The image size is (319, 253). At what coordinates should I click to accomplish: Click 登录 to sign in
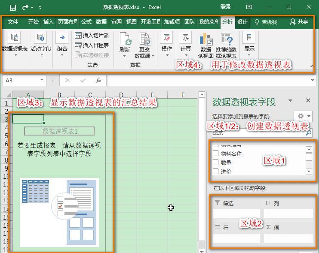point(226,7)
